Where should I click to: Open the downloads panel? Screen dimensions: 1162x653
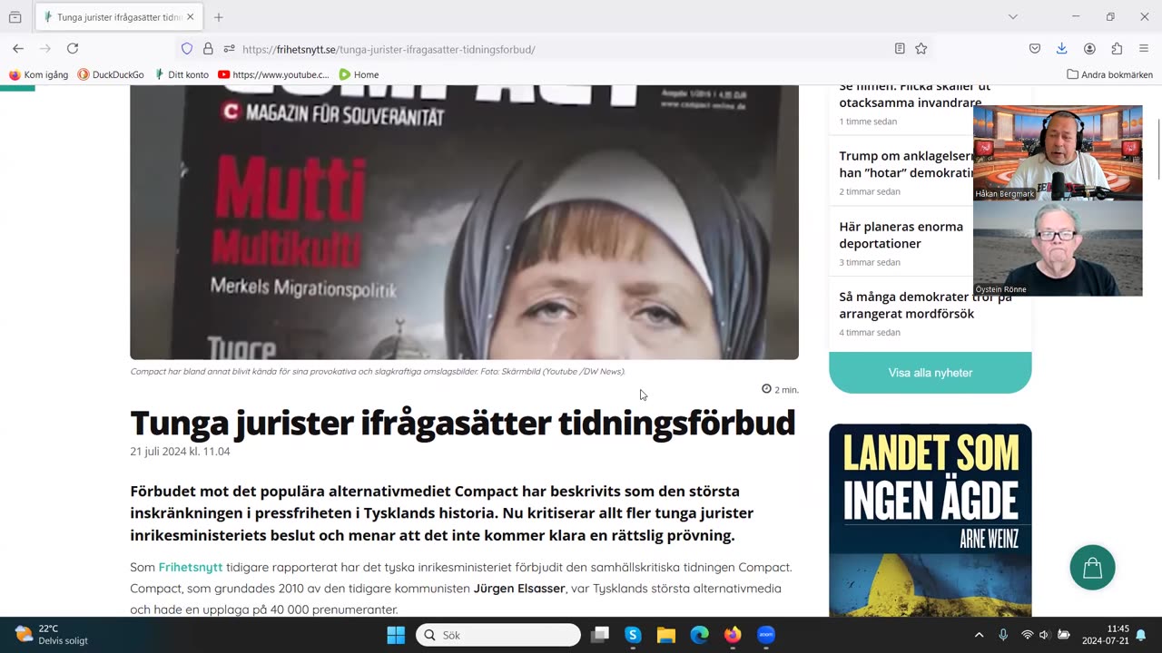(x=1061, y=49)
